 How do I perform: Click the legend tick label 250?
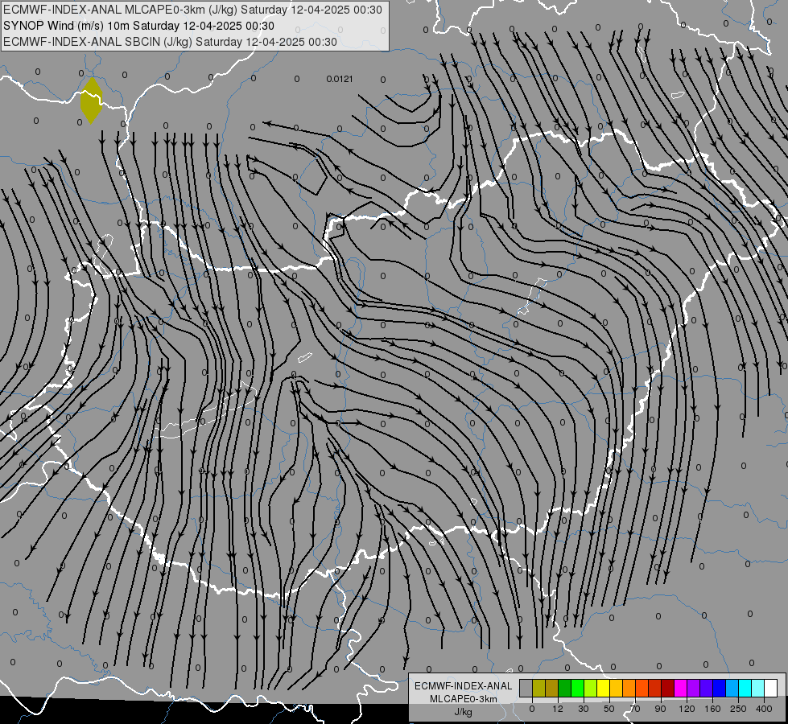pyautogui.click(x=738, y=709)
